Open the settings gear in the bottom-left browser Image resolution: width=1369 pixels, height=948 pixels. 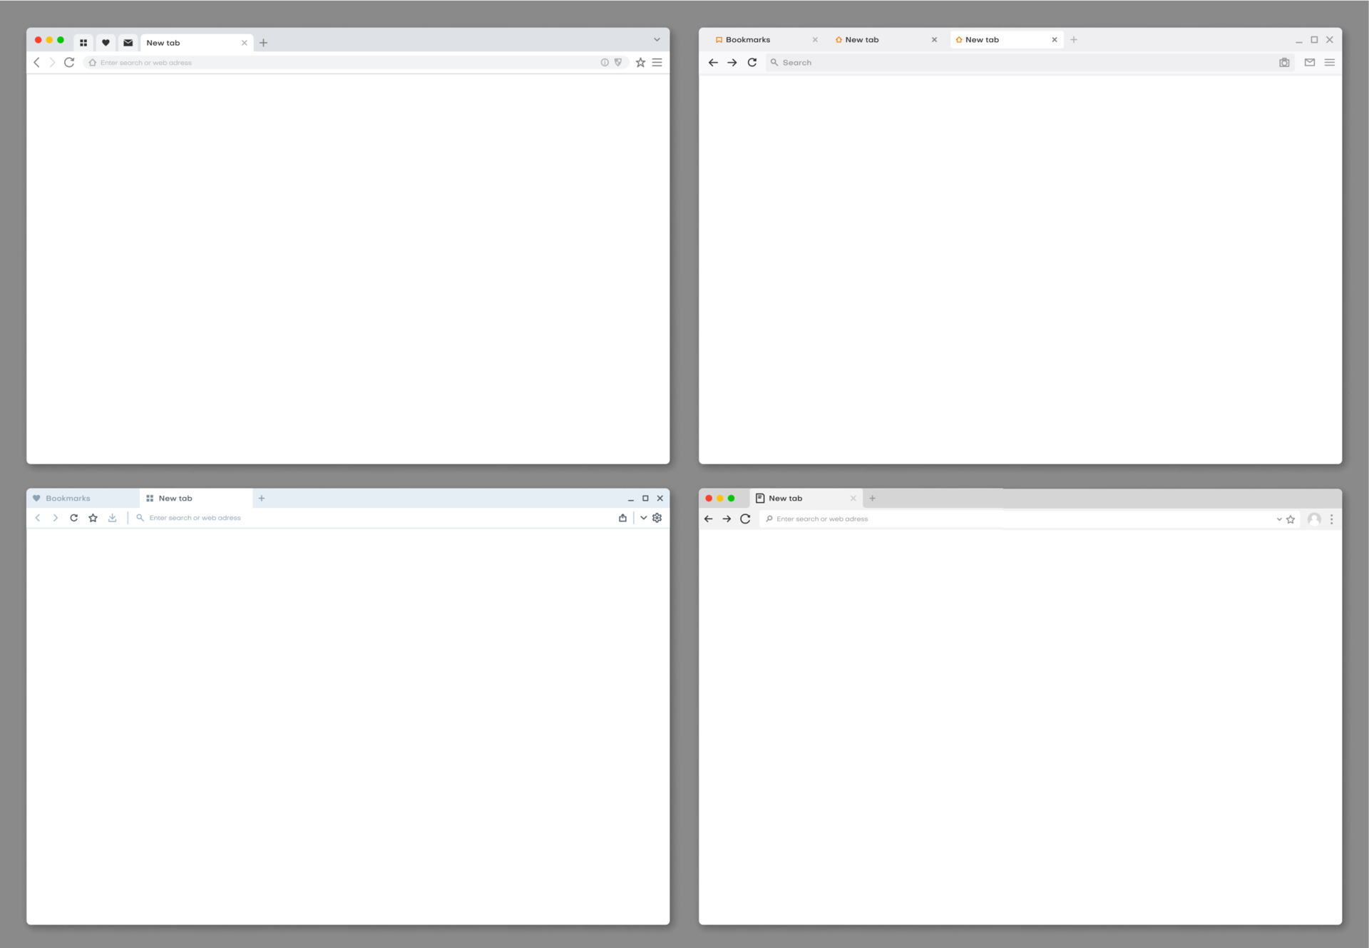(656, 517)
